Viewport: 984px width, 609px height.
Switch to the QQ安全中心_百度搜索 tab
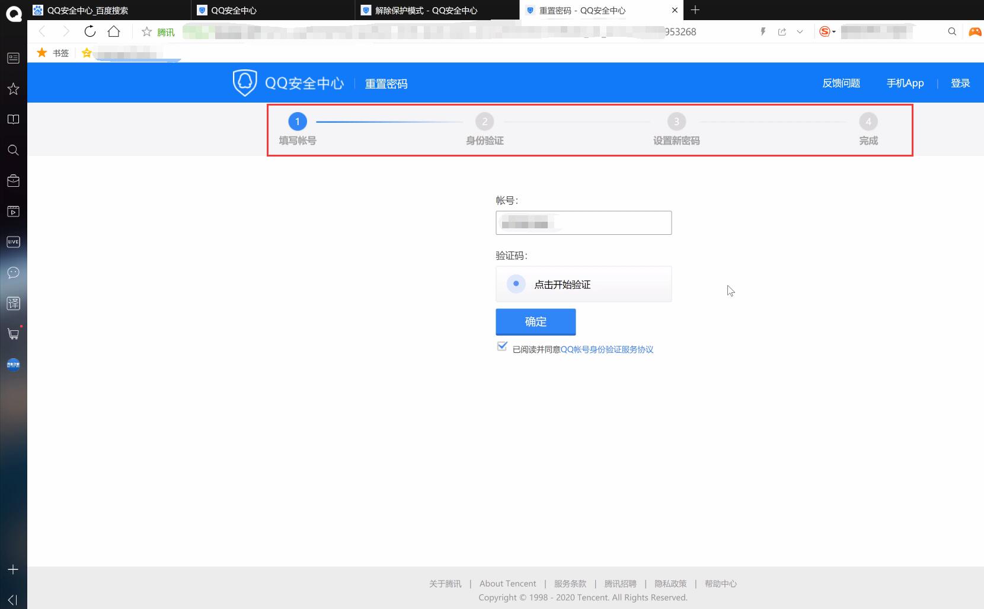110,10
